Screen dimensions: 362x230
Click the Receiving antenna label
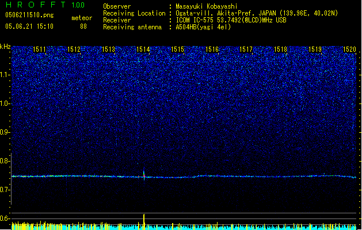[x=132, y=27]
